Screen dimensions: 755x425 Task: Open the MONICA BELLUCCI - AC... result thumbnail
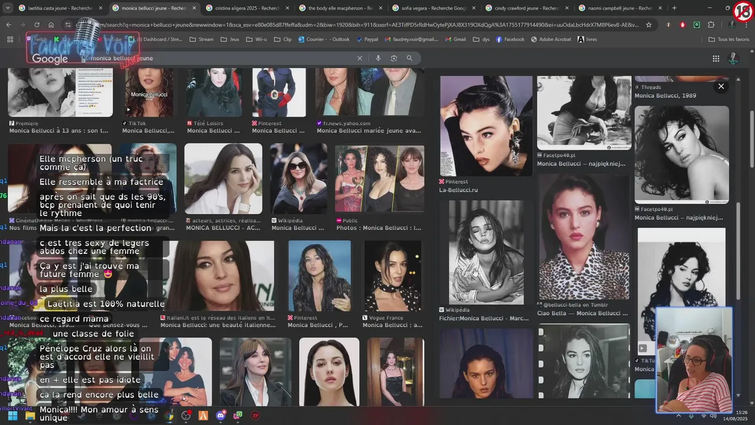click(x=223, y=178)
